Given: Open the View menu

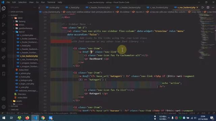Looking at the screenshot, I should point(31,2).
